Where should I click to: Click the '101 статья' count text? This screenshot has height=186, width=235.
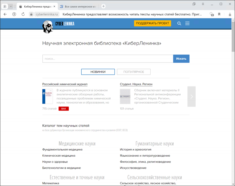coord(127,109)
